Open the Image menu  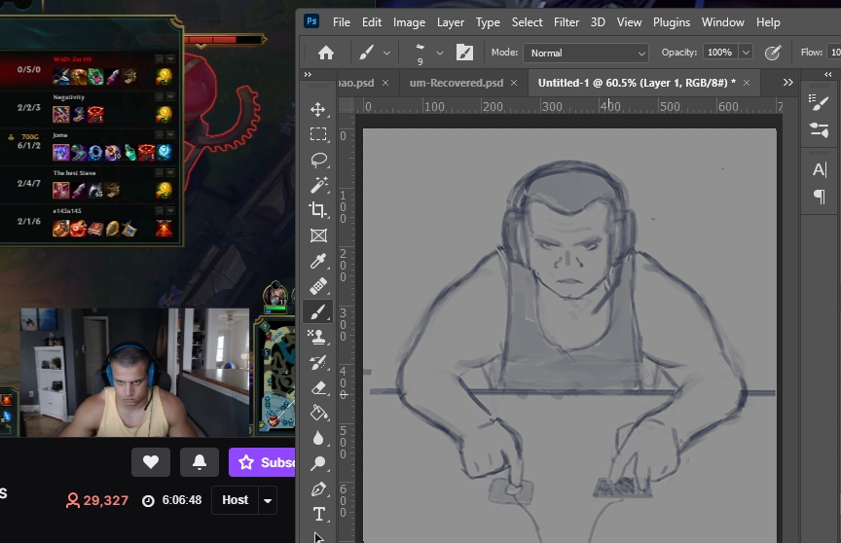coord(409,22)
